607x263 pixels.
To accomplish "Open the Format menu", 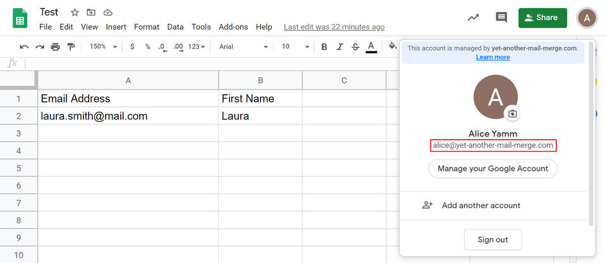I will tap(147, 27).
